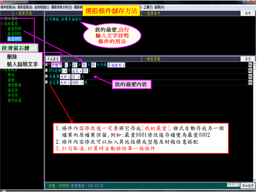This screenshot has height=192, width=257.
Task: Open the 大於 dropdown for 收盤價
Action: [65, 77]
